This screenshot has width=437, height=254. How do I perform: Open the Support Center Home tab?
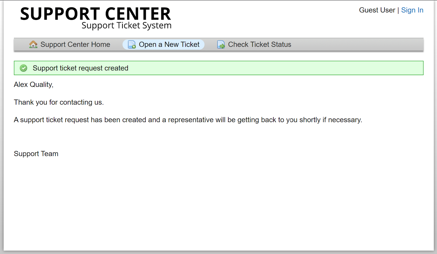pos(75,45)
